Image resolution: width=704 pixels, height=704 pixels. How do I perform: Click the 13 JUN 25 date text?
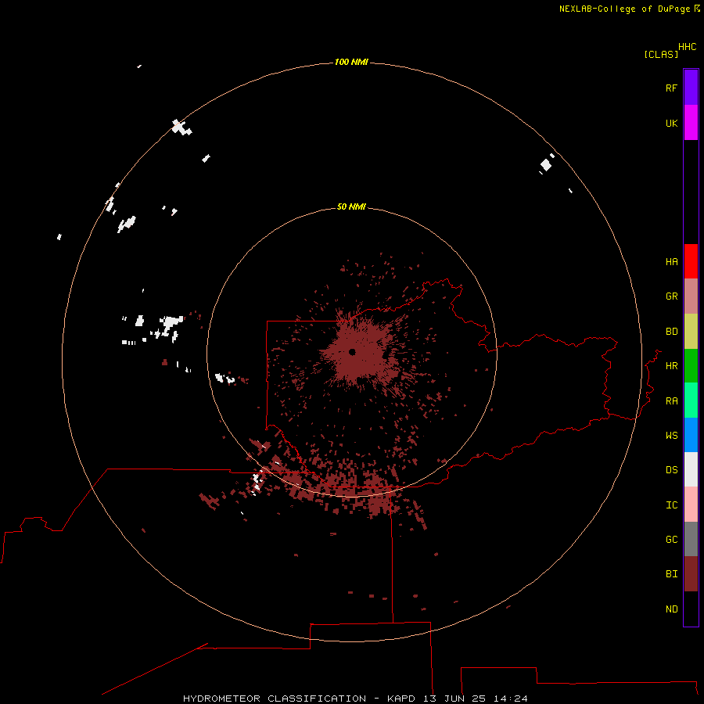pos(454,699)
